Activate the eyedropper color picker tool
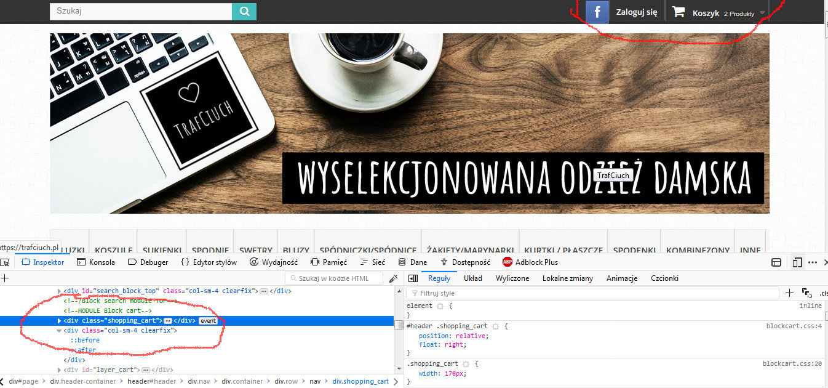 click(394, 278)
